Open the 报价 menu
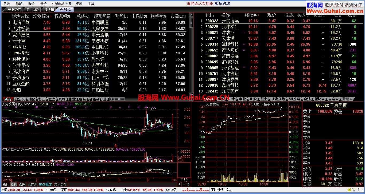365x194 pixels. pyautogui.click(x=31, y=3)
